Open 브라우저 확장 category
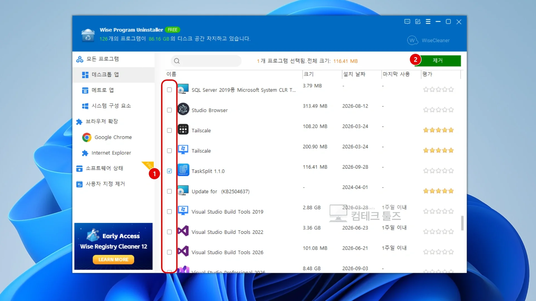536x301 pixels. pos(97,122)
